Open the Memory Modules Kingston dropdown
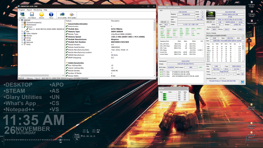 [x=225, y=35]
